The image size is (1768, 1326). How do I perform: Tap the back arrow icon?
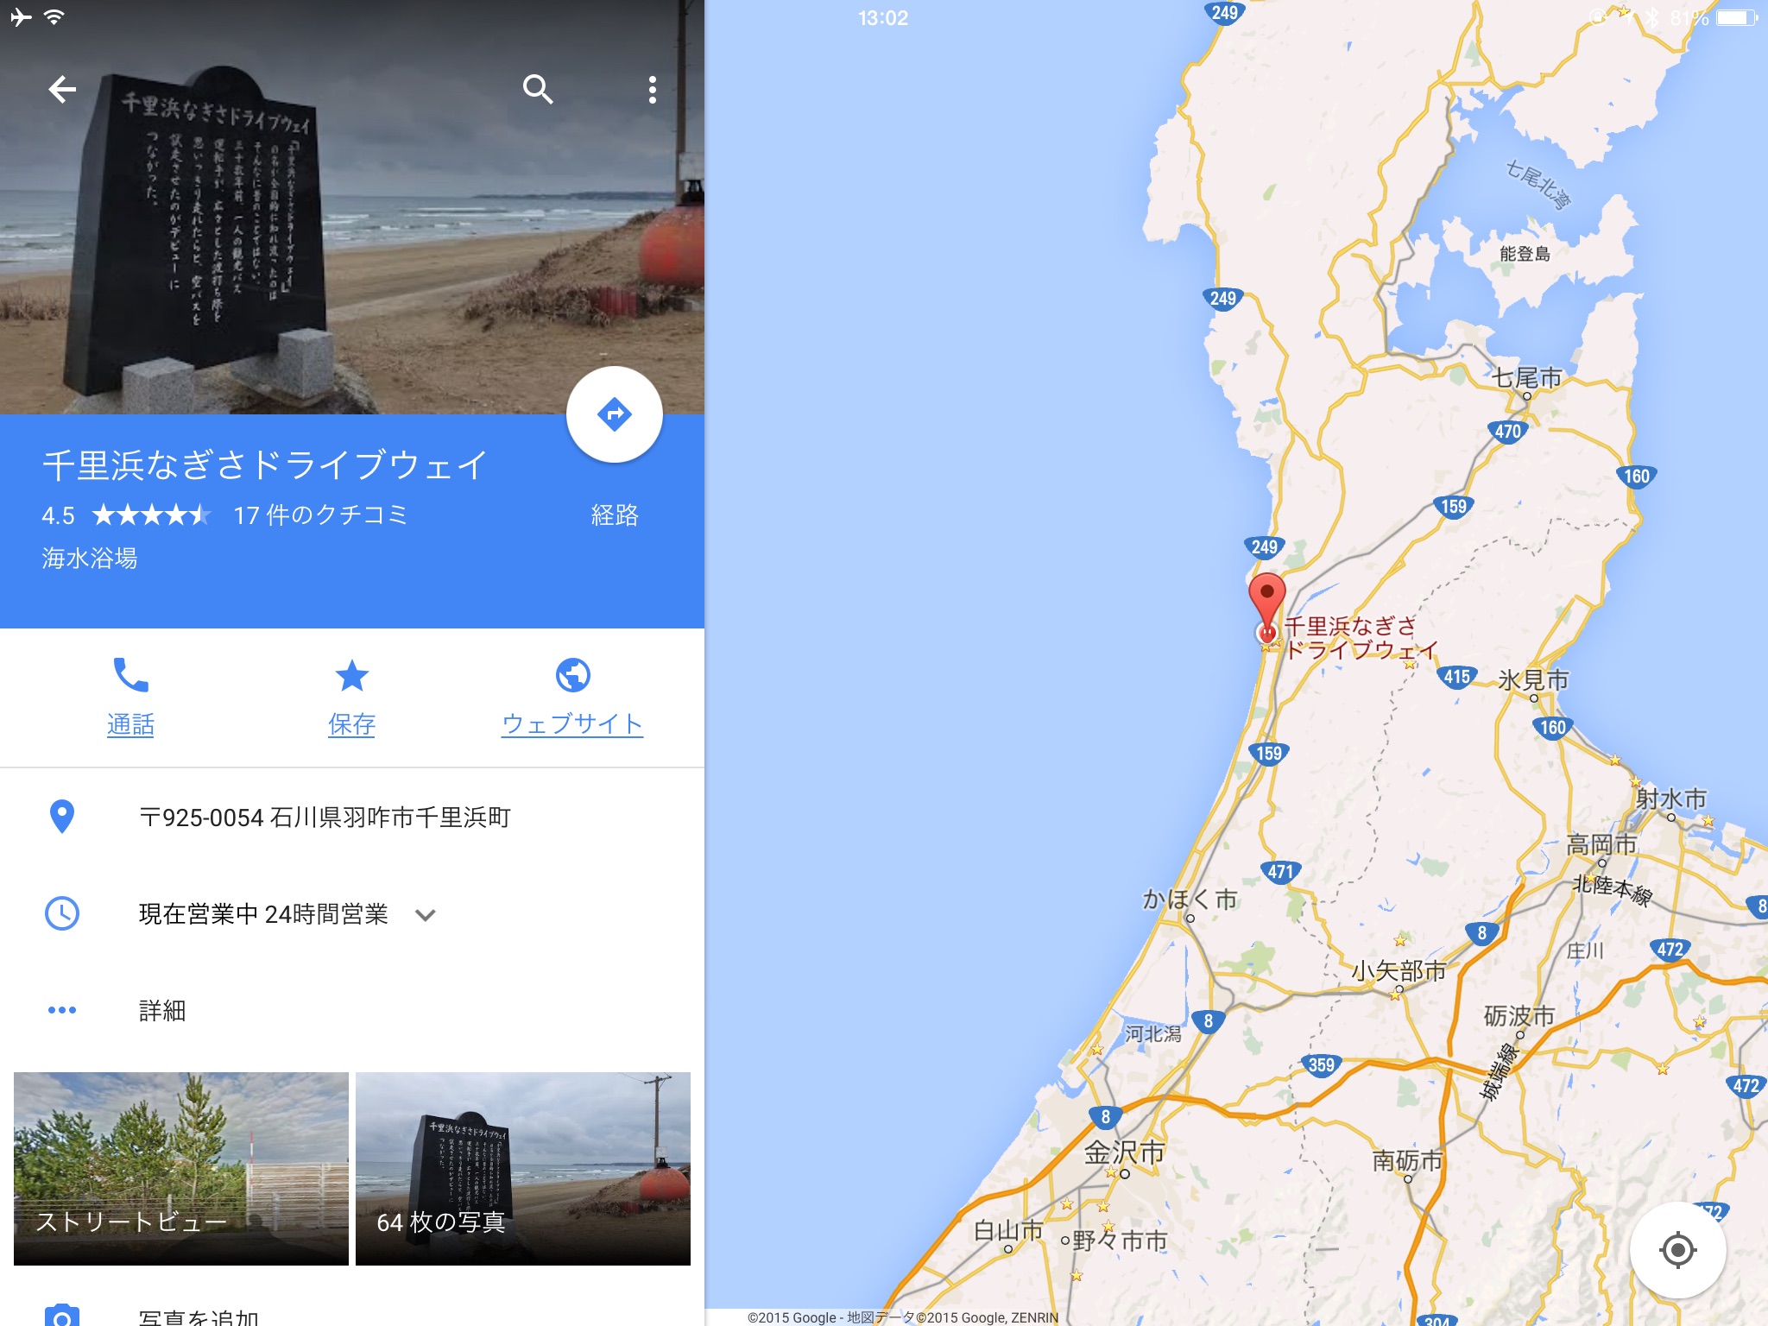(62, 89)
